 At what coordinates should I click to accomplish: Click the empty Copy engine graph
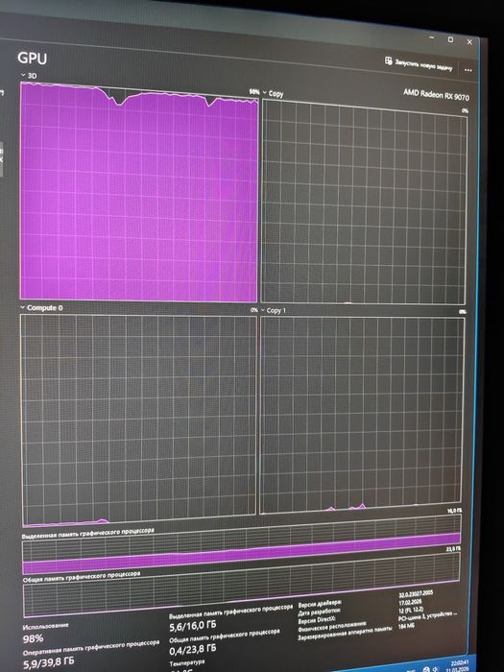pyautogui.click(x=364, y=204)
